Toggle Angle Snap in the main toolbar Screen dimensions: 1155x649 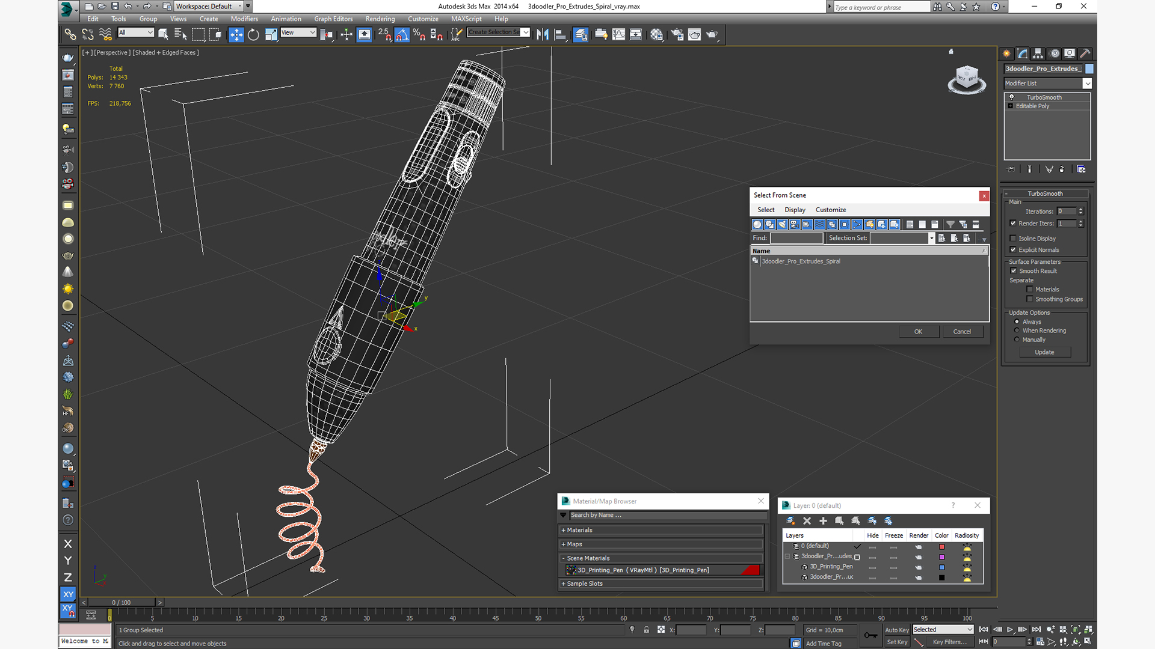coord(402,35)
